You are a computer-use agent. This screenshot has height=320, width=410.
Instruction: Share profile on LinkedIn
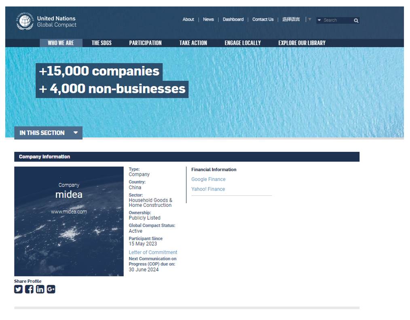tap(40, 289)
